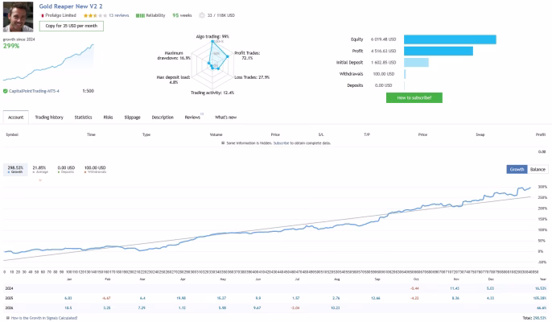Switch chart to Balance view
552x322 pixels.
coord(538,170)
